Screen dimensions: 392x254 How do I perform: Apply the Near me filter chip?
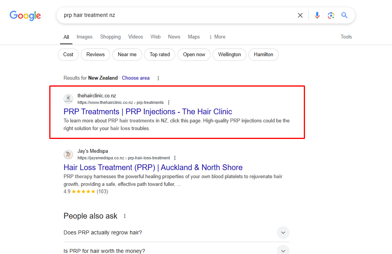127,54
